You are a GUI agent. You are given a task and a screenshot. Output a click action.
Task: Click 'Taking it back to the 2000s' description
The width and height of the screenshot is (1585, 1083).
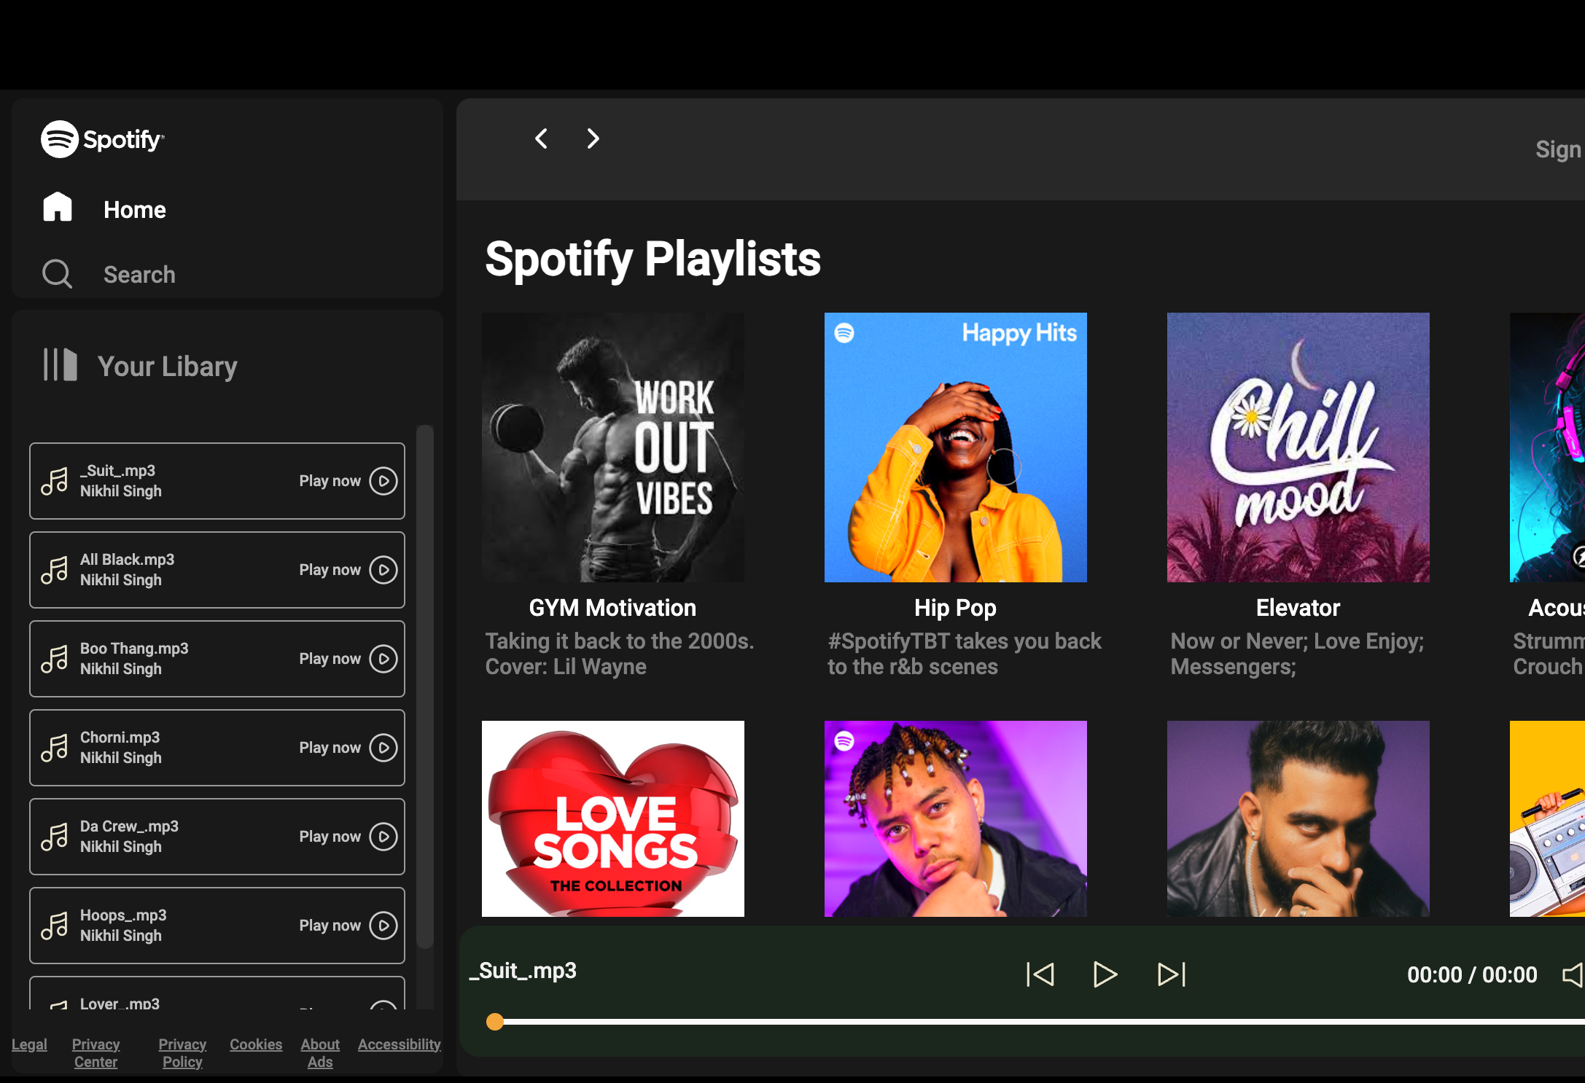tap(620, 654)
